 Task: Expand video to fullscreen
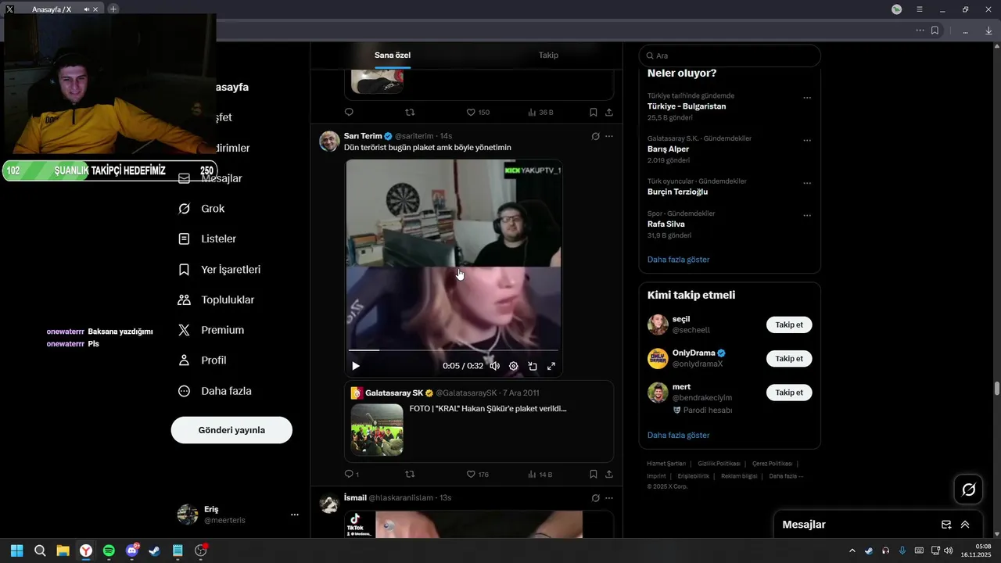551,366
